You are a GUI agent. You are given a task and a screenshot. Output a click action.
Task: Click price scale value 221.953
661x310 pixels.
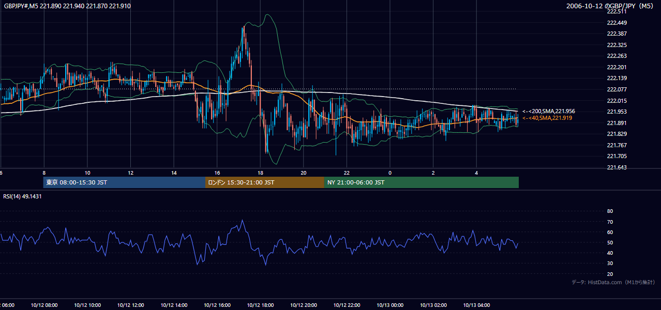(x=617, y=112)
